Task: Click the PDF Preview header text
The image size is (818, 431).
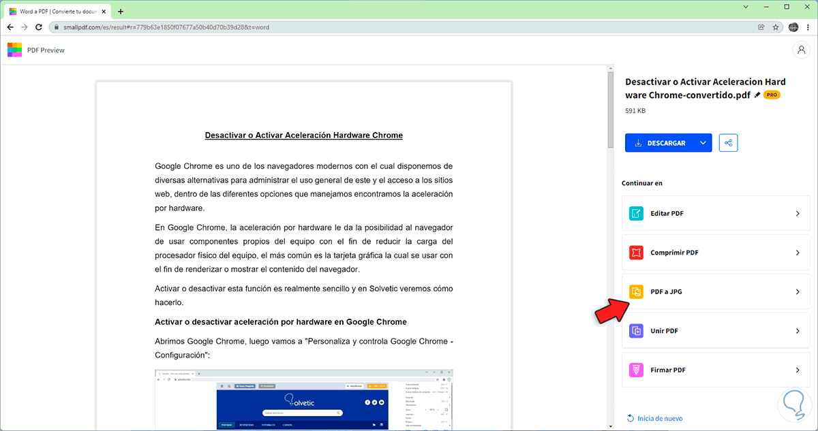Action: click(x=46, y=50)
